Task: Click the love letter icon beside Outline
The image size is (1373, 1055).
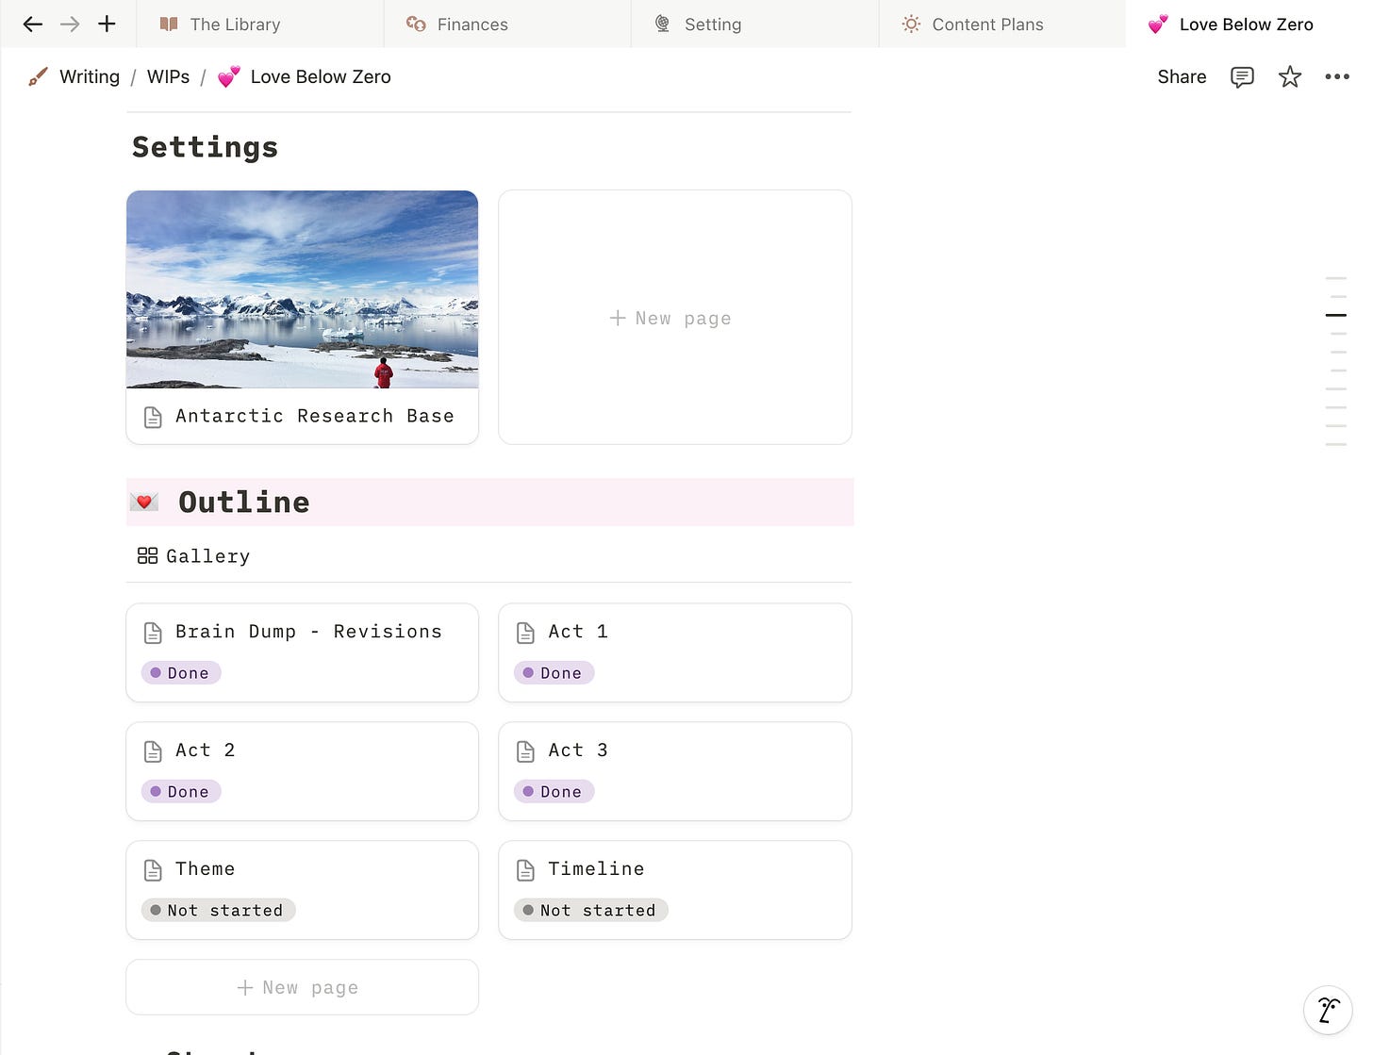Action: [x=144, y=503]
